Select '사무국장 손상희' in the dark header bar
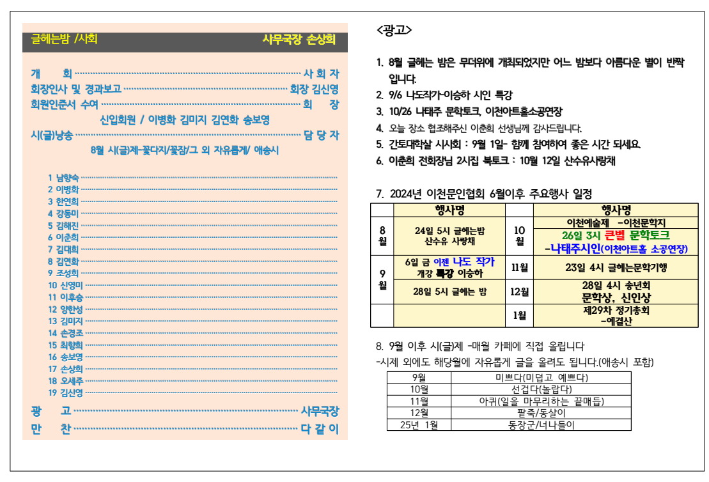 pyautogui.click(x=299, y=40)
